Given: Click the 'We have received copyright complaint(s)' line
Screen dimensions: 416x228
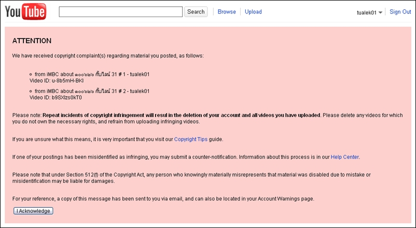Looking at the screenshot, I should pyautogui.click(x=108, y=56).
